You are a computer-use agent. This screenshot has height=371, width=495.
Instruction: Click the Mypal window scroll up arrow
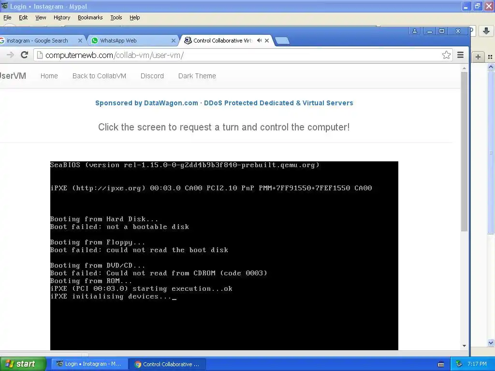coord(491,67)
